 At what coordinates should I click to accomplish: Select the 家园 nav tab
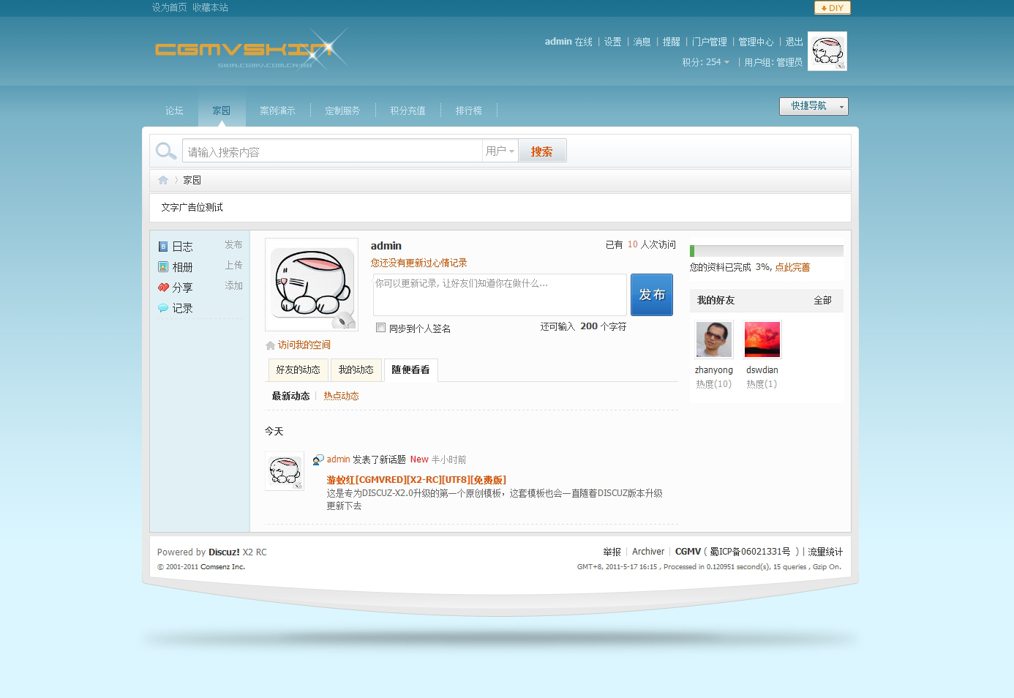coord(222,110)
